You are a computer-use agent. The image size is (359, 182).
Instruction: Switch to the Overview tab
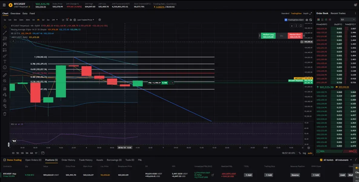(15, 14)
